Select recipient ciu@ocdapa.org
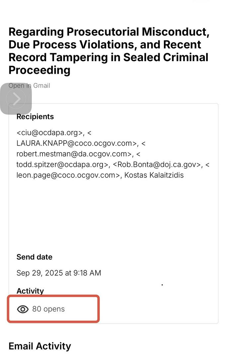 (x=49, y=133)
